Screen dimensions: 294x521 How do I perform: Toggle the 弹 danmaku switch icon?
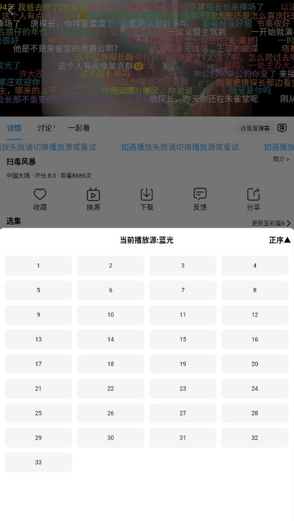pyautogui.click(x=281, y=128)
